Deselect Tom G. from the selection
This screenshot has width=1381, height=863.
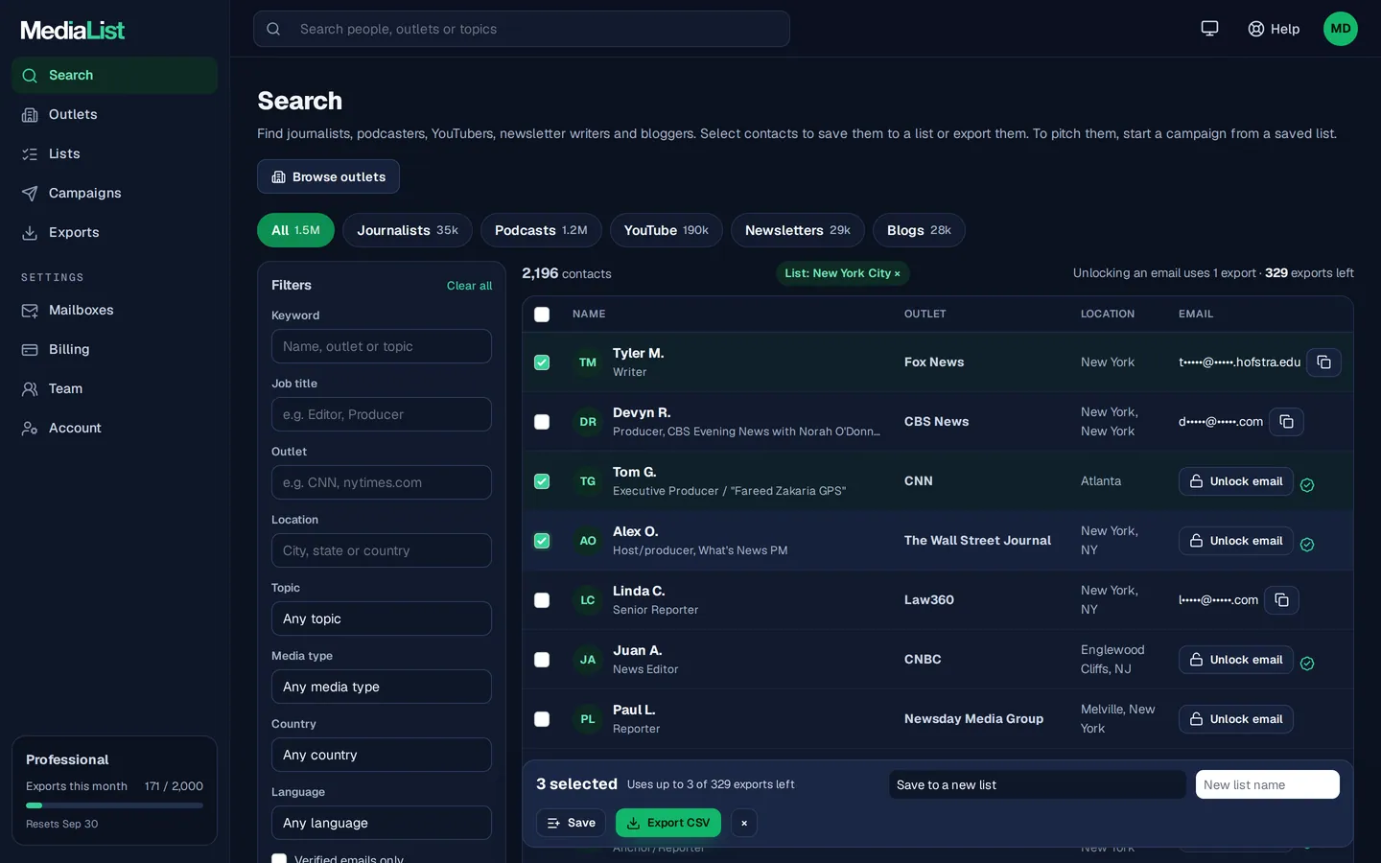pos(542,481)
